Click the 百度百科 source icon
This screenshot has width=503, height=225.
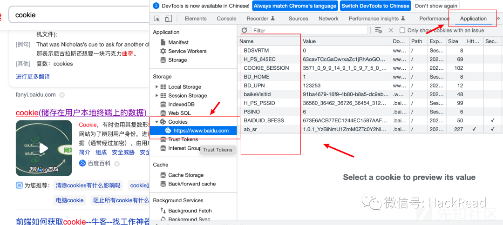point(82,164)
